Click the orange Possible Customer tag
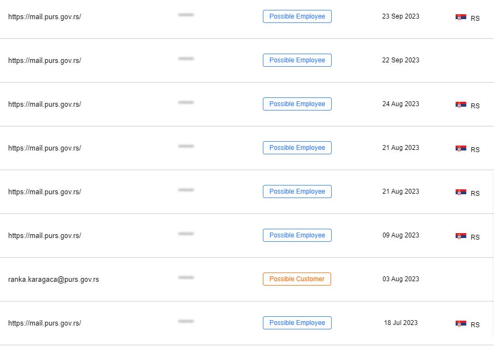The height and width of the screenshot is (348, 494). (x=297, y=279)
